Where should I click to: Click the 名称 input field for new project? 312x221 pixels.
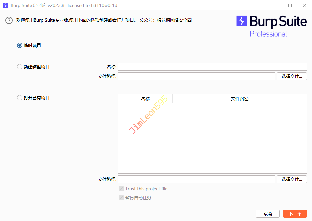point(212,67)
